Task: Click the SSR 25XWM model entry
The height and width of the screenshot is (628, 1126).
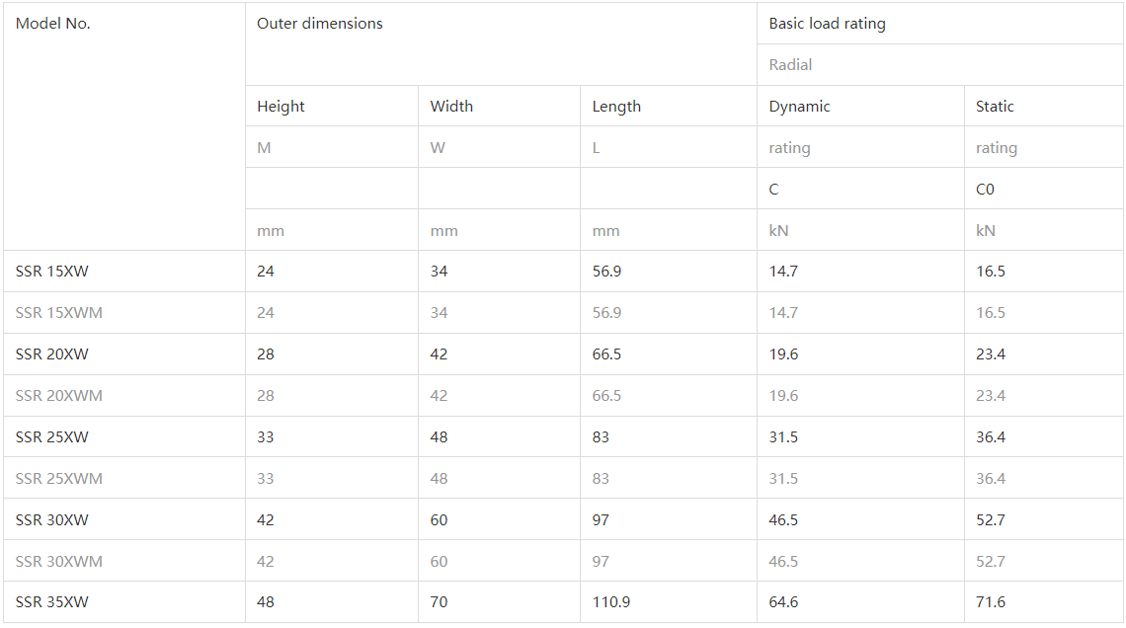Action: (59, 479)
